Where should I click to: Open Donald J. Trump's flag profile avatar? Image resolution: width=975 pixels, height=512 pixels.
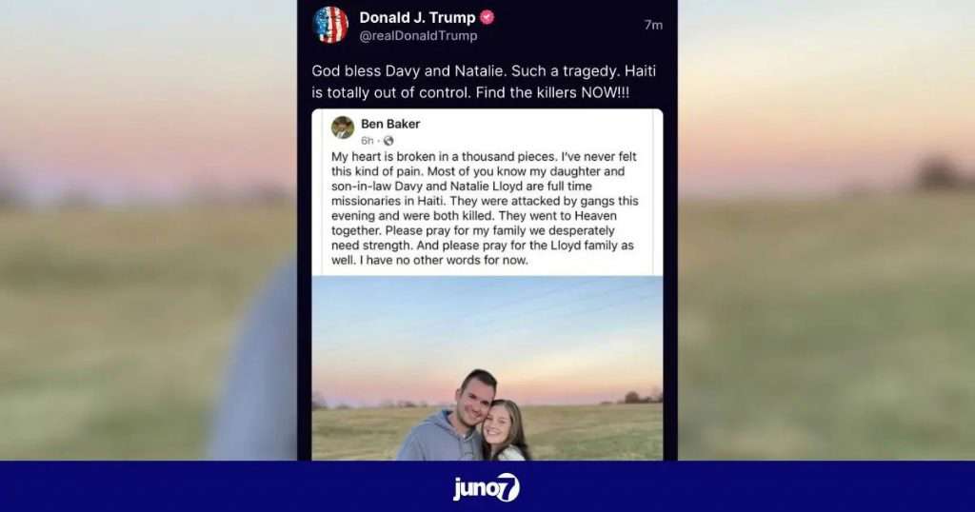tap(330, 25)
